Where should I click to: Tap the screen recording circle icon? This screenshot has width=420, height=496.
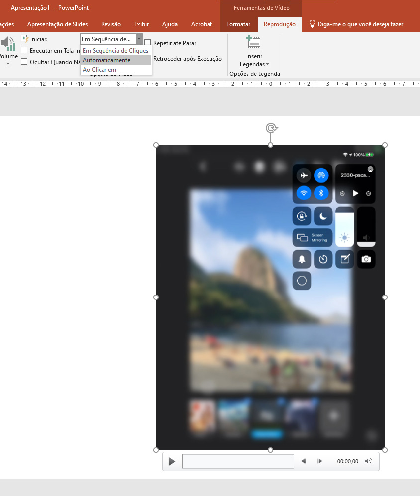(302, 281)
